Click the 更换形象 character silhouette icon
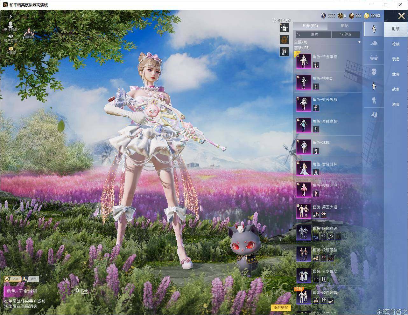Screen dimensions: 408x315 click(x=11, y=24)
